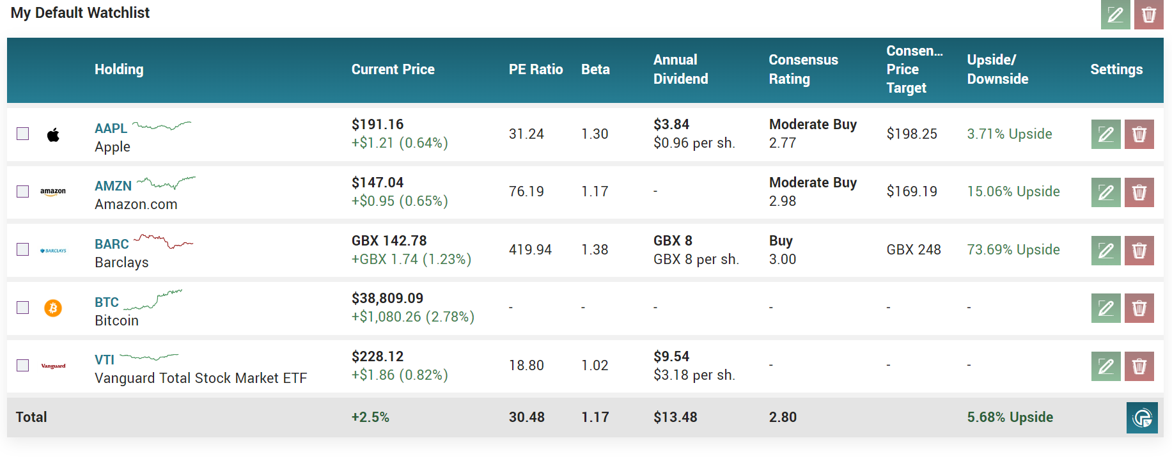Select the Bitcoin row checkbox
Image resolution: width=1172 pixels, height=468 pixels.
click(23, 308)
